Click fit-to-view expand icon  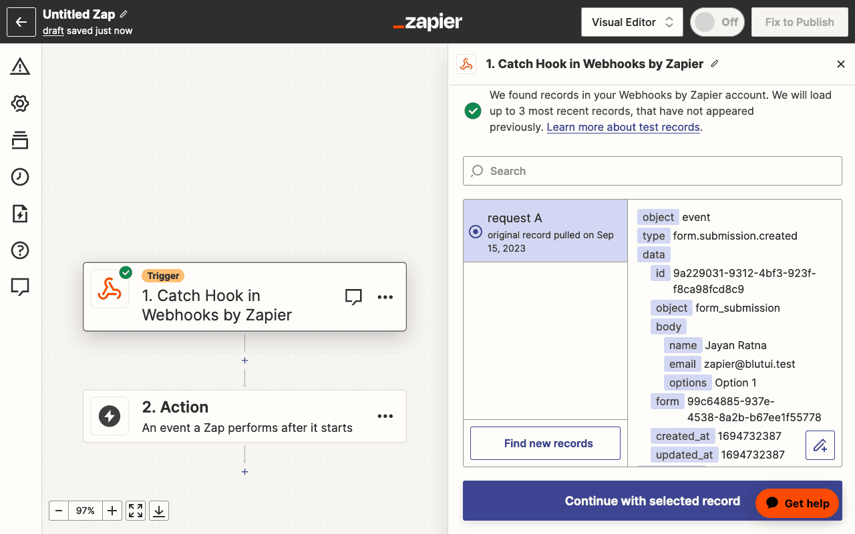point(136,511)
